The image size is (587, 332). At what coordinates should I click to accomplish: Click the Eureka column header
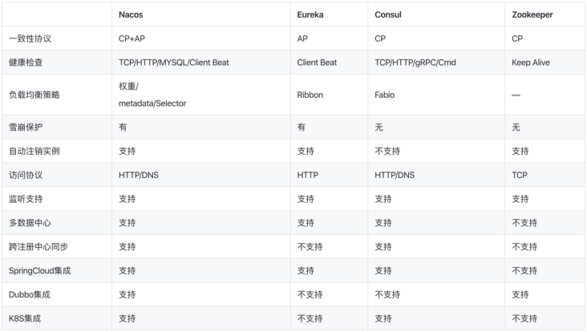point(310,14)
